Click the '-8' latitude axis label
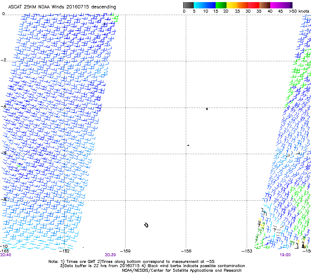Screen dimensions: 311x273 (x=3, y=199)
